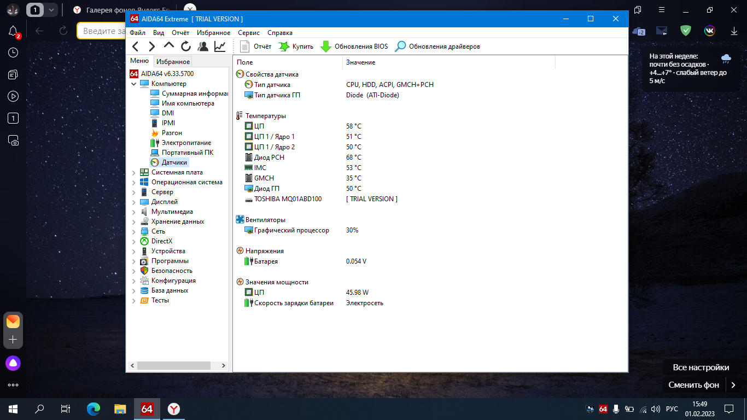Go back with the AIDA64 back arrow
The width and height of the screenshot is (747, 420).
pos(136,46)
